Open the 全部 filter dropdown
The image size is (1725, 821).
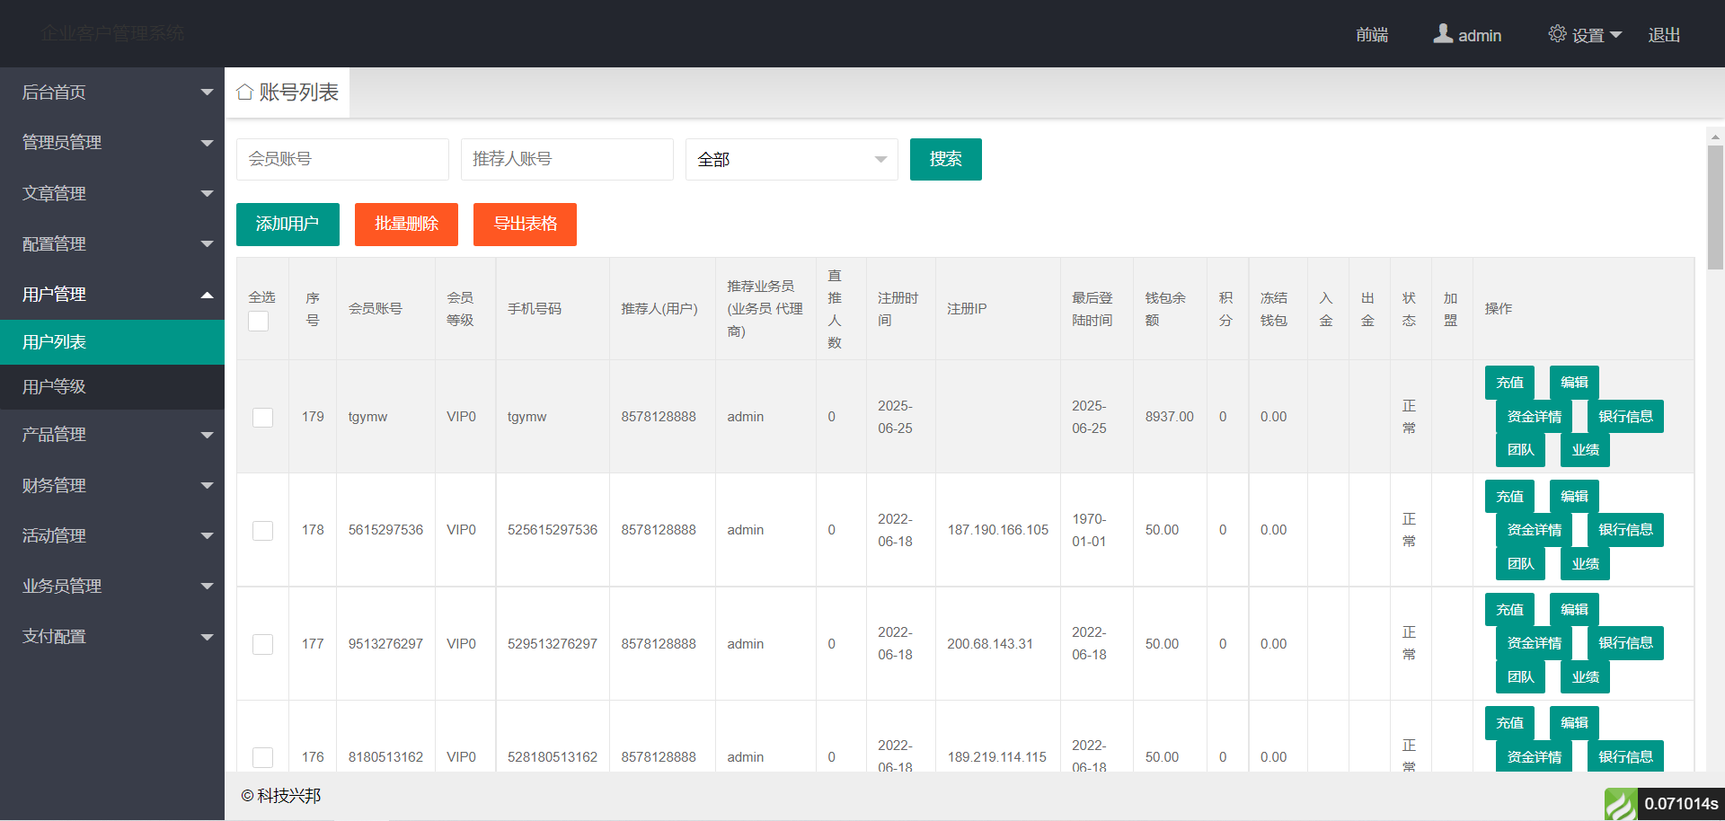pyautogui.click(x=791, y=160)
